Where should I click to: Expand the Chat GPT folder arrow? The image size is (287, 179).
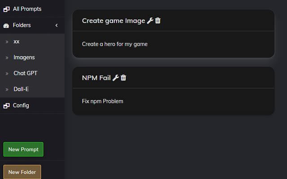(x=7, y=73)
